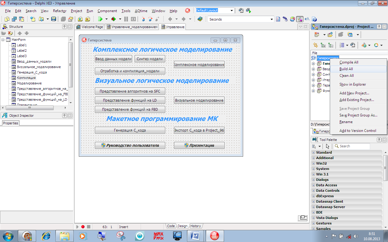Click the Run Without Debugging icon
The image size is (388, 242).
click(x=113, y=19)
